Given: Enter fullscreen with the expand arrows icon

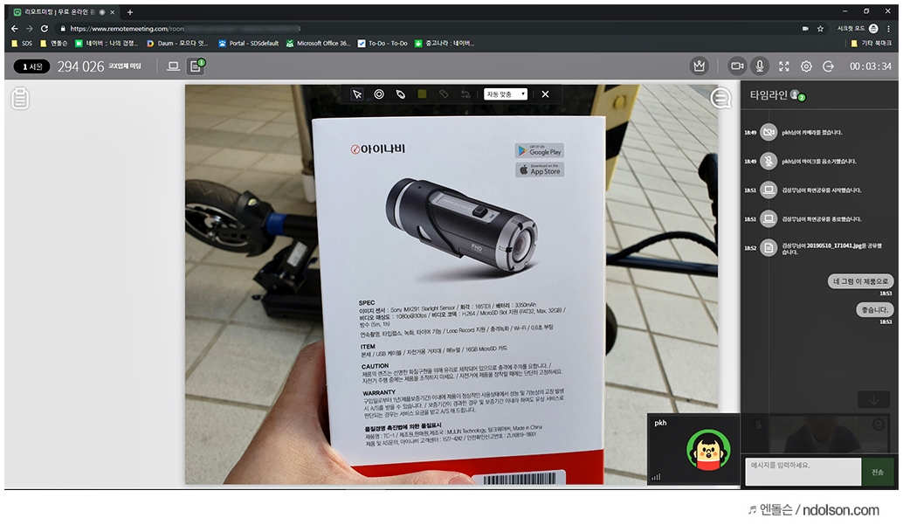Looking at the screenshot, I should pyautogui.click(x=783, y=66).
